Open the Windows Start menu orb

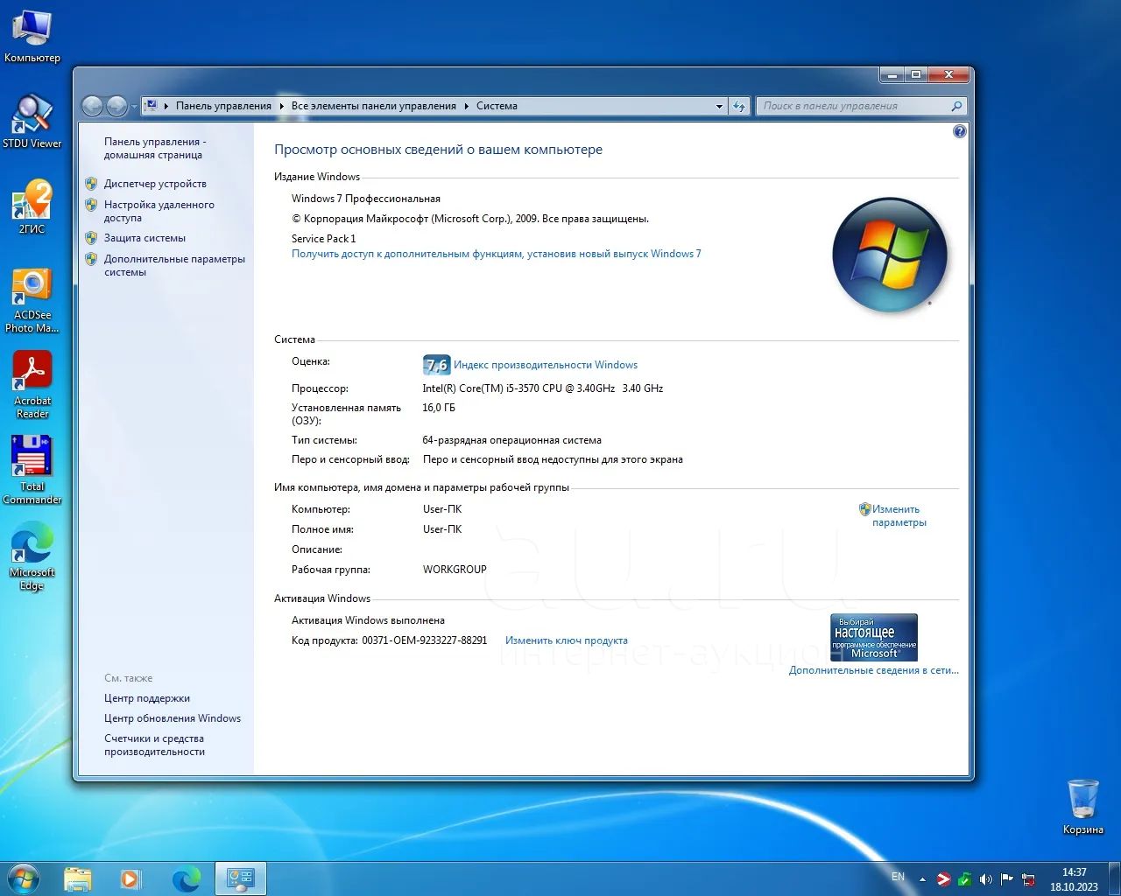(24, 878)
